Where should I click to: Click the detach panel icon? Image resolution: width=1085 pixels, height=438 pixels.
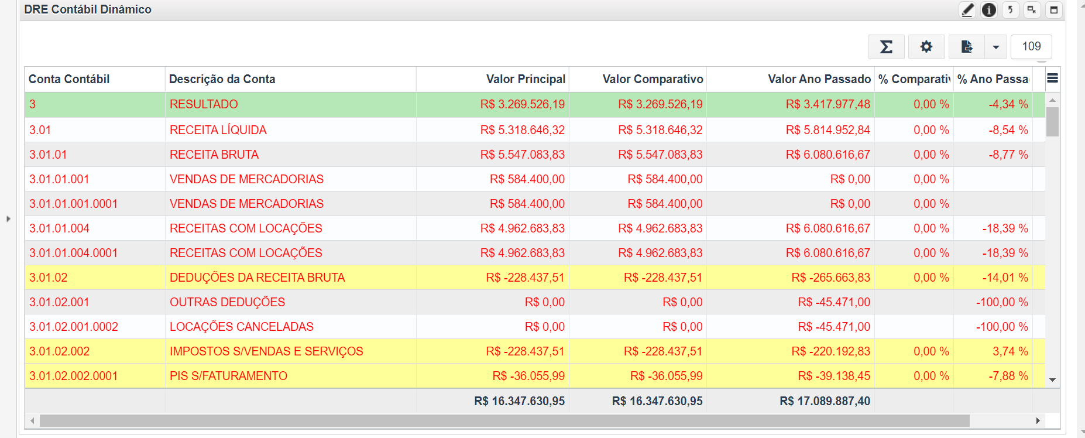(x=1032, y=10)
